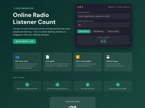Click the Stop Monitoring button
145x108 pixels.
[x=98, y=31]
